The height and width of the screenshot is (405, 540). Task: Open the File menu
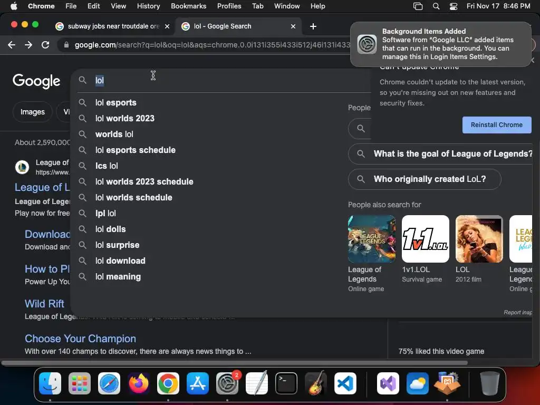[x=71, y=6]
